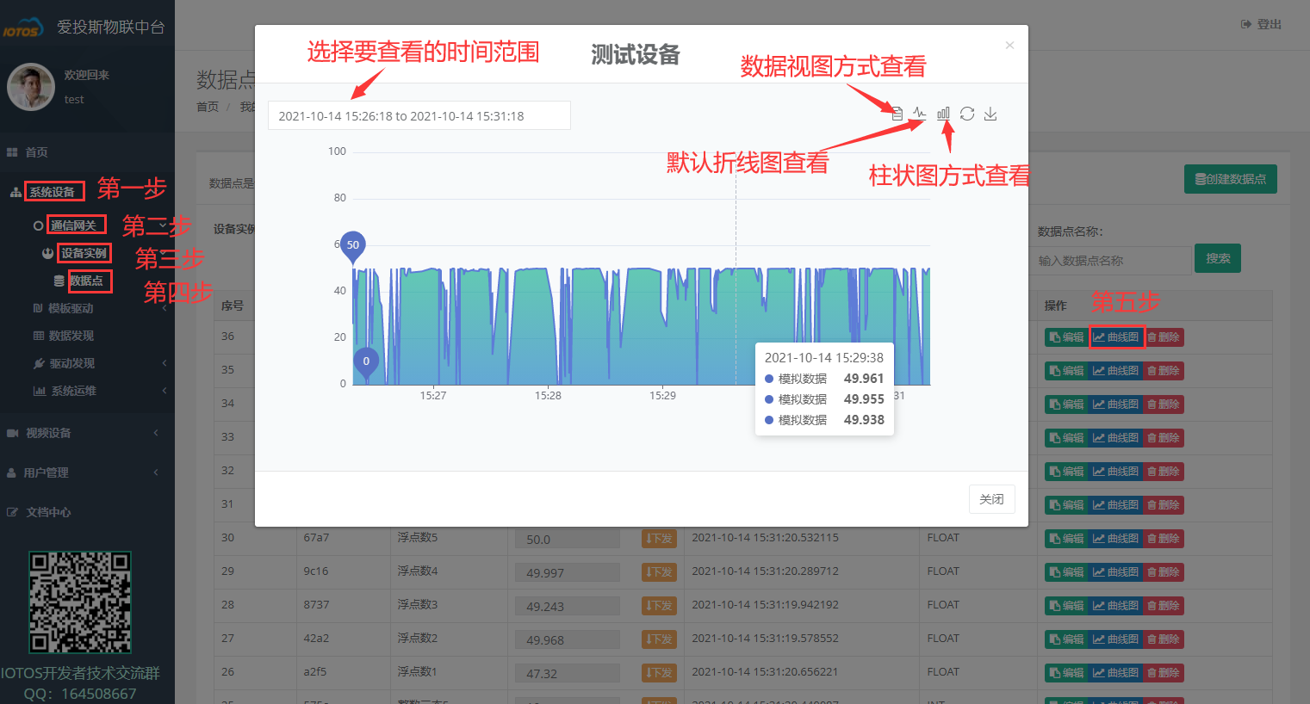The image size is (1310, 704).
Task: Open data table view in chart dialog
Action: tap(896, 113)
